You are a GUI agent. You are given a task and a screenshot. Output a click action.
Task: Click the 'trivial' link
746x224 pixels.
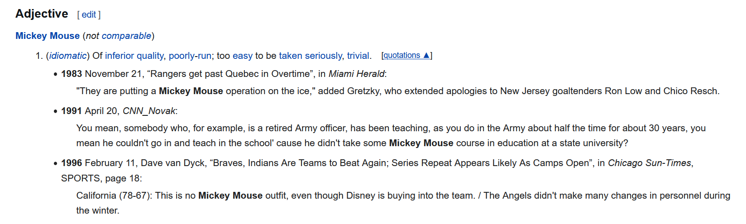[358, 56]
